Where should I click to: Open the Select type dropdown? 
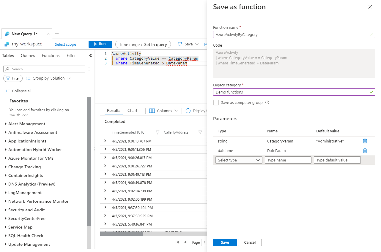coord(239,160)
